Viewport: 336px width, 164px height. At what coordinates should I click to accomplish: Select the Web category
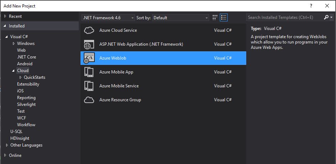point(21,50)
